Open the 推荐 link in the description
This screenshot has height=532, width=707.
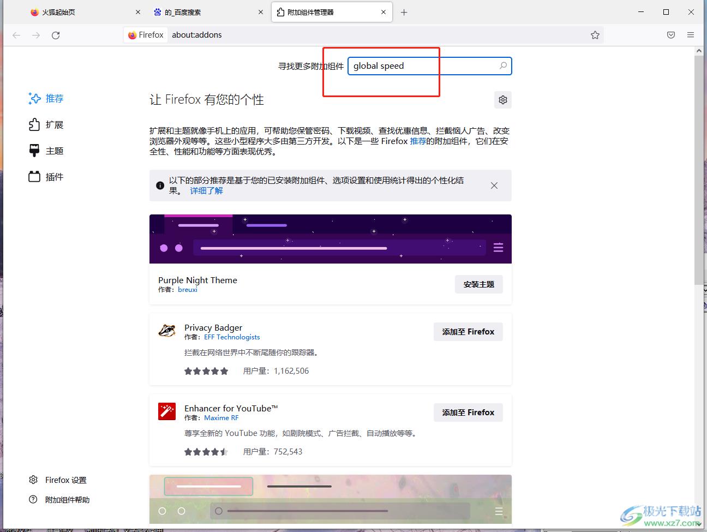point(418,141)
